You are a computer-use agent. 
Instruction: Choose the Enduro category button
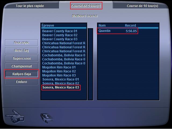coord(21,82)
